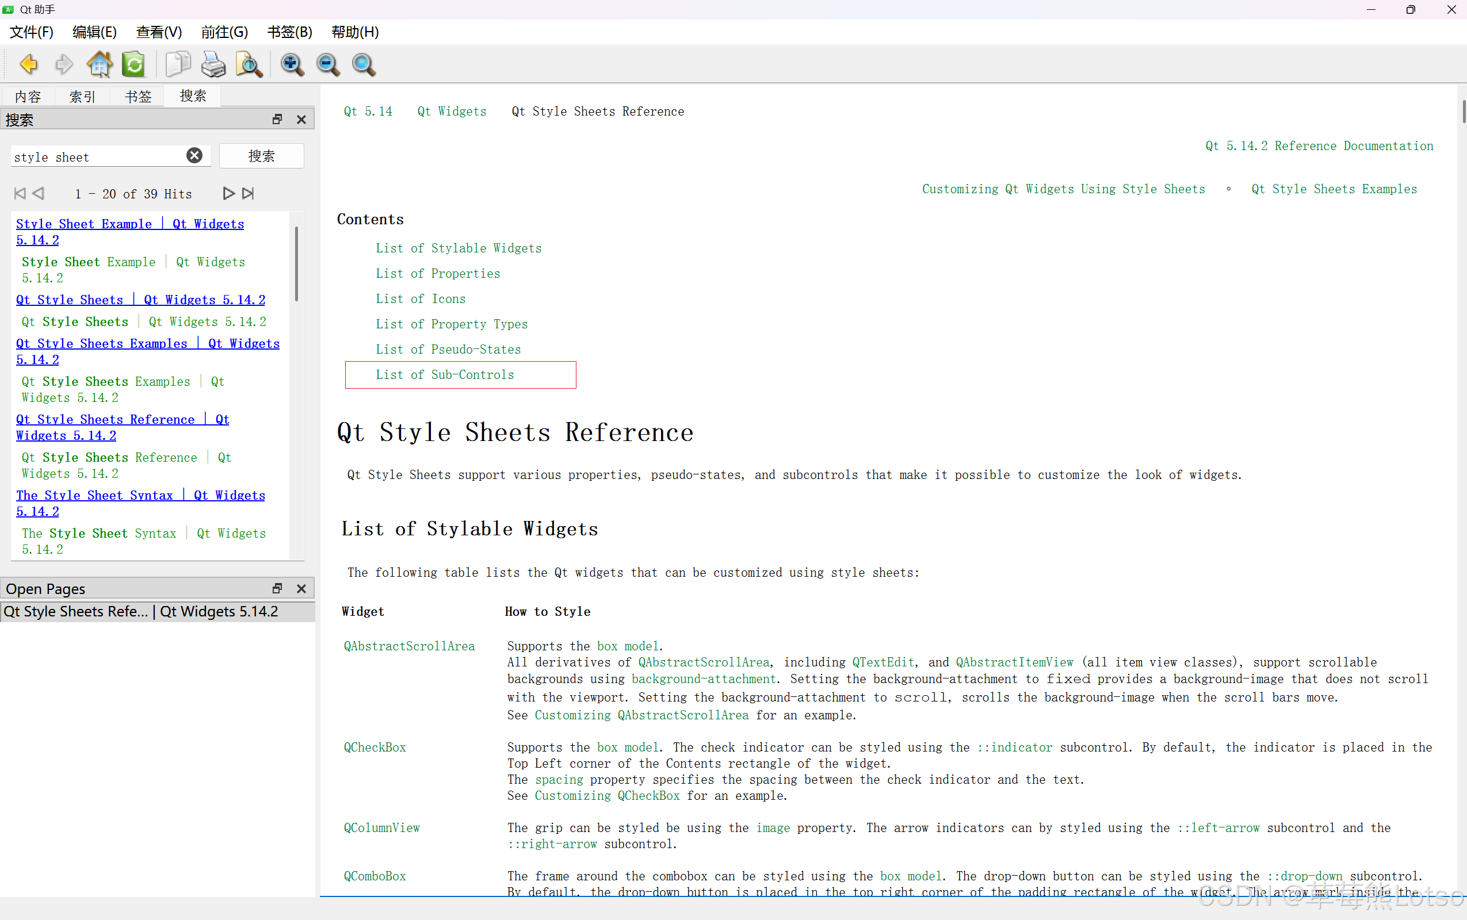Open the 书签(B) bookmarks menu
Image resolution: width=1467 pixels, height=920 pixels.
point(290,32)
